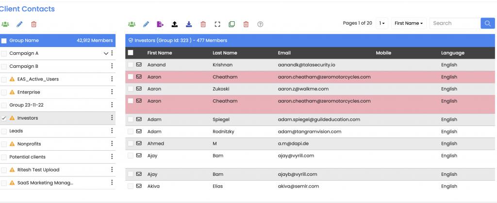
Task: Click into the Search input field
Action: click(x=454, y=23)
